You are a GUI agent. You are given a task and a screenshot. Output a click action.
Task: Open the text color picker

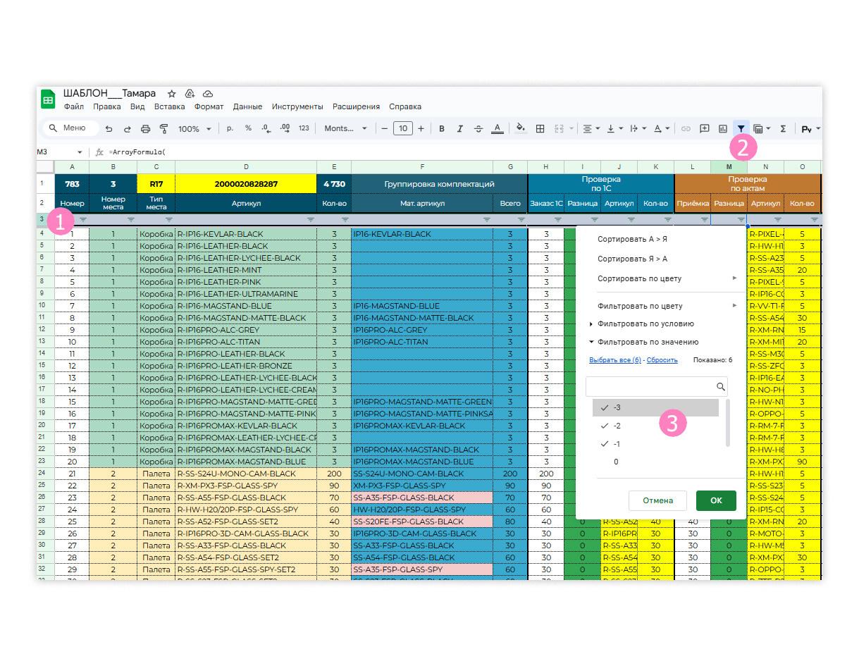[497, 129]
